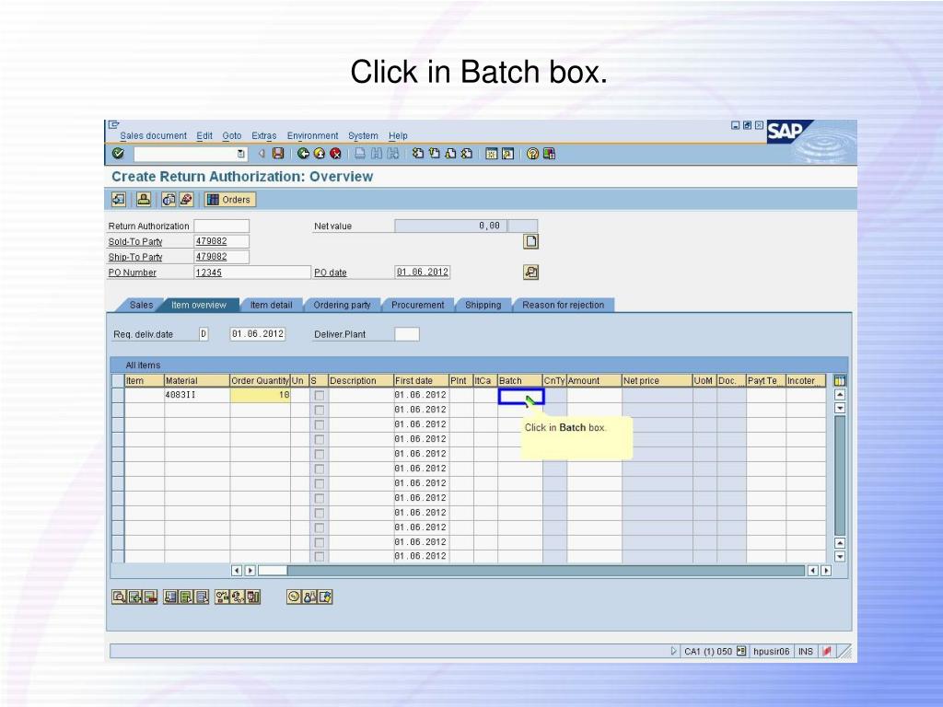The width and height of the screenshot is (943, 707).
Task: Open the Environment menu
Action: 312,136
